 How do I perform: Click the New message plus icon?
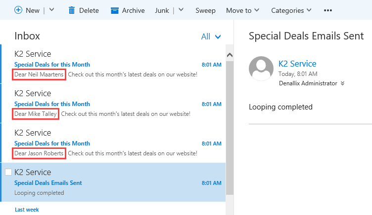pyautogui.click(x=18, y=10)
